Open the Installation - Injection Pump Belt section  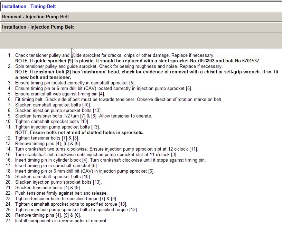point(38,27)
